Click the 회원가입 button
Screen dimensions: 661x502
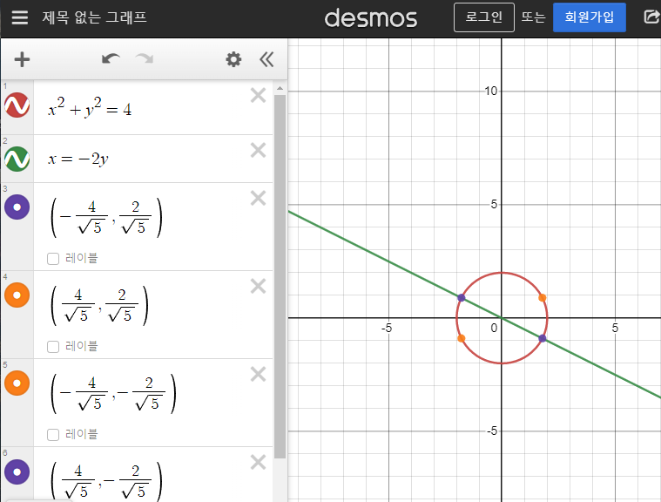590,17
